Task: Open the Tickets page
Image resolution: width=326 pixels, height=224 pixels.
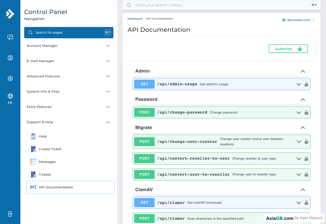Action: pyautogui.click(x=71, y=174)
